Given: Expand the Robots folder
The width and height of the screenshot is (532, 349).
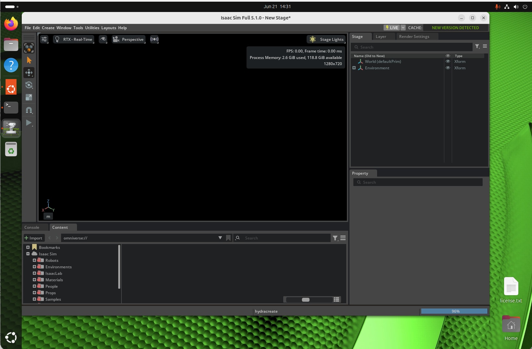Looking at the screenshot, I should coord(34,260).
